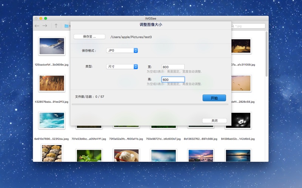This screenshot has width=302, height=188.
Task: Click file name 8b13632762...697c568.jpg
Action: (200, 139)
